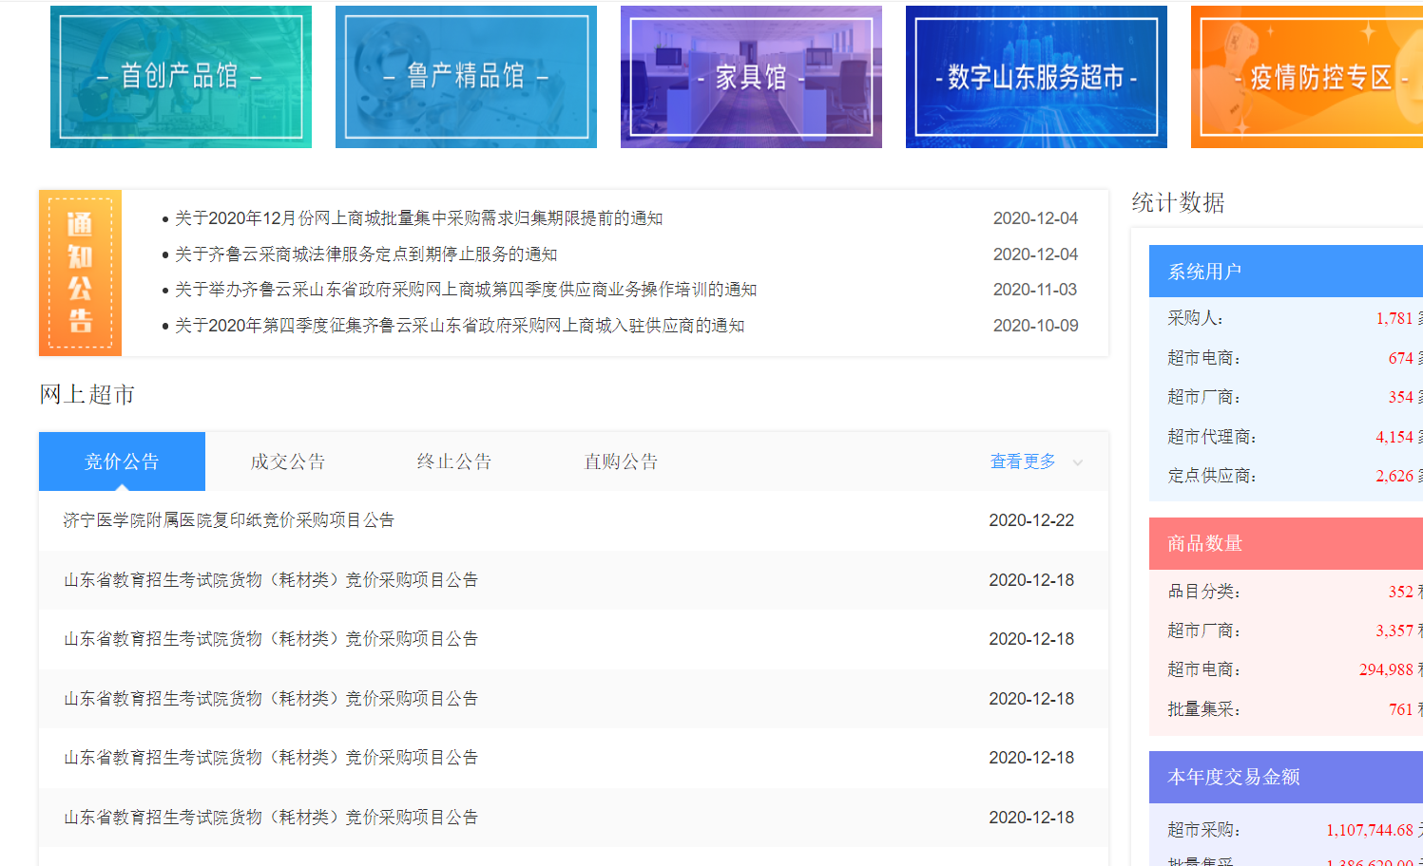
Task: Open the 第四季度征集入驻供应商 notice
Action: pos(460,326)
